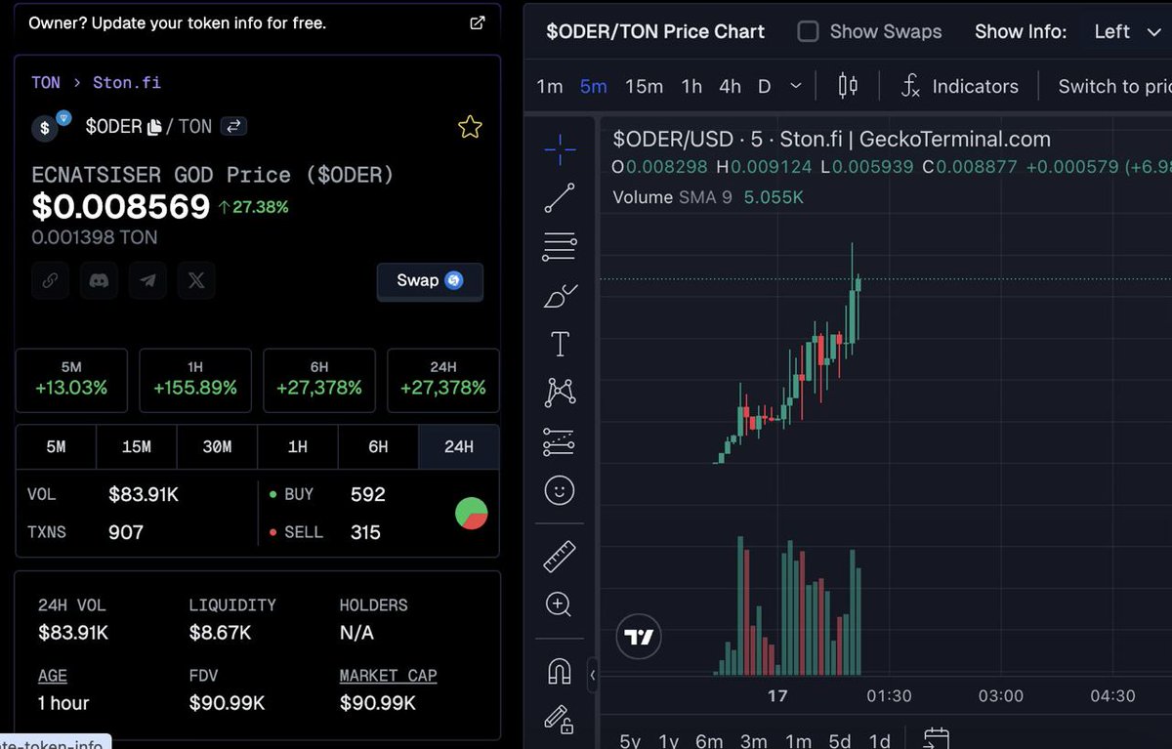Screen dimensions: 1172x749
Task: Set chart interval to D
Action: (765, 86)
